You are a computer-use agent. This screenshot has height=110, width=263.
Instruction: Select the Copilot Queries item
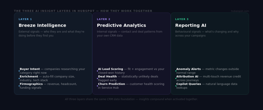point(207,86)
